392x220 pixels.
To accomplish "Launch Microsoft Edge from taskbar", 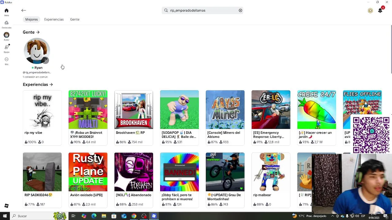I will tap(94, 216).
